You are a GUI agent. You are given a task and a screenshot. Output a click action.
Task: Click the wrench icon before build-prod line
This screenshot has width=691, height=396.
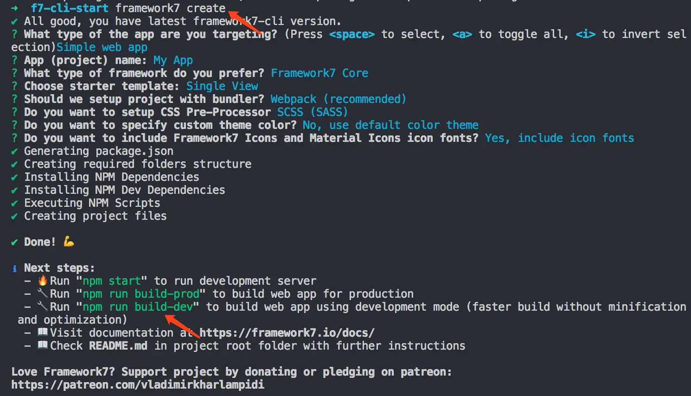(43, 294)
